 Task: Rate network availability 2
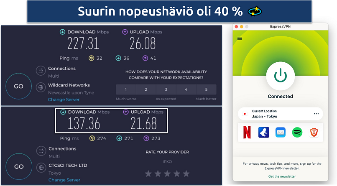click(x=146, y=89)
